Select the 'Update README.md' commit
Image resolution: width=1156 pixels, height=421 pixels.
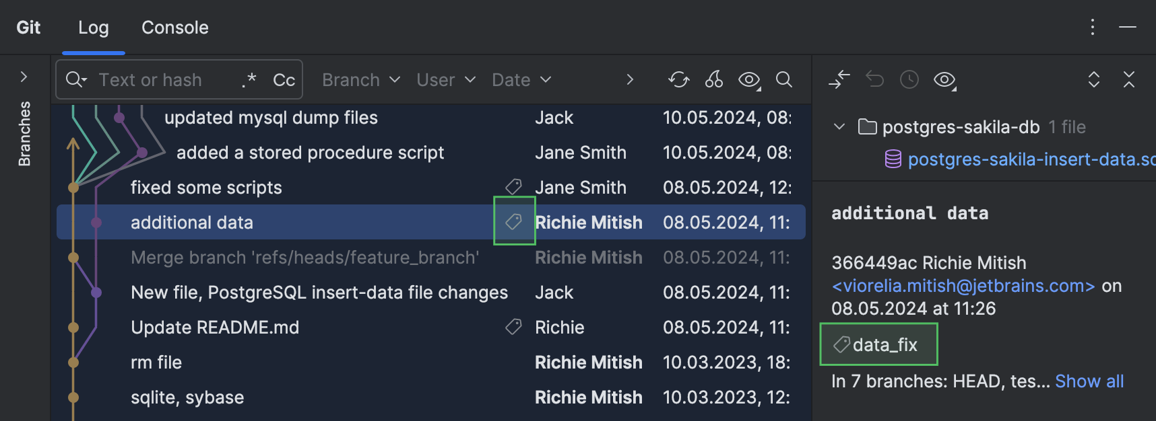(215, 328)
